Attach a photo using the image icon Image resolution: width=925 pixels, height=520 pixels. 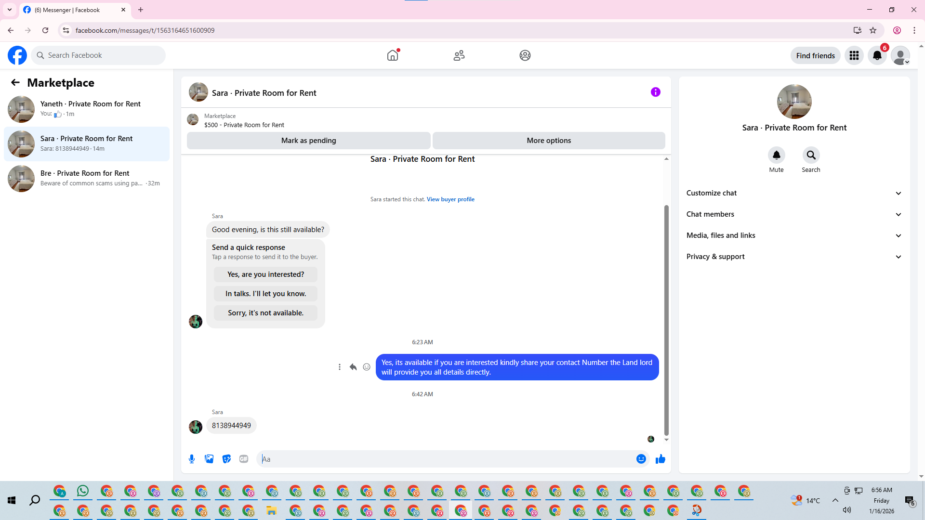click(x=209, y=459)
